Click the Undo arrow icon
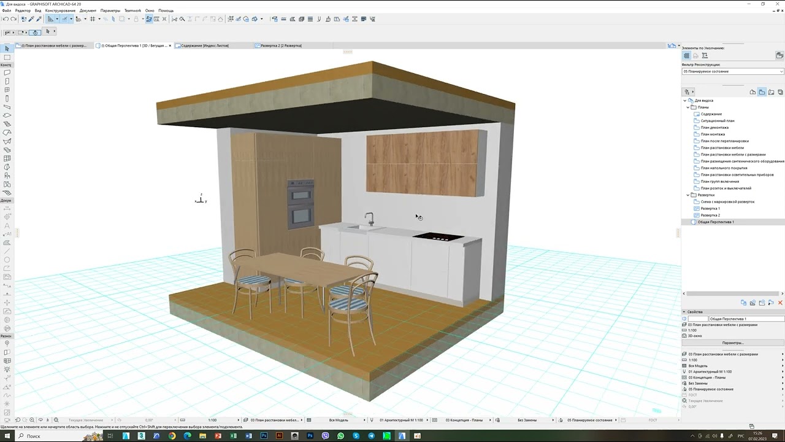The width and height of the screenshot is (785, 442). [x=5, y=19]
